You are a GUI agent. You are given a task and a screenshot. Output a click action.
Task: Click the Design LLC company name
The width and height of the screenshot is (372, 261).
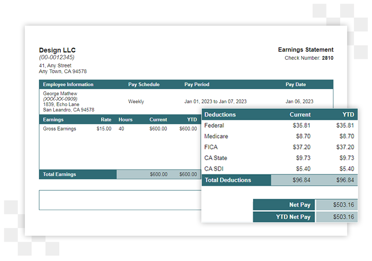click(57, 50)
